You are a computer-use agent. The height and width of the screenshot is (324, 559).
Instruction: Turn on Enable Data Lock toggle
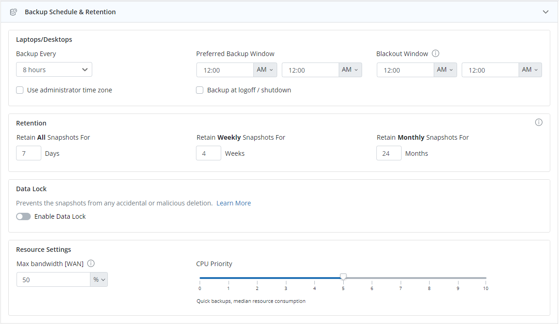click(x=23, y=216)
